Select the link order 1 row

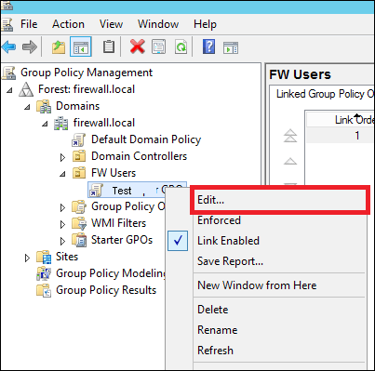click(341, 135)
